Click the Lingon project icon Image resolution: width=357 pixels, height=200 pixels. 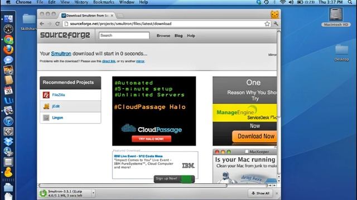[x=46, y=118]
